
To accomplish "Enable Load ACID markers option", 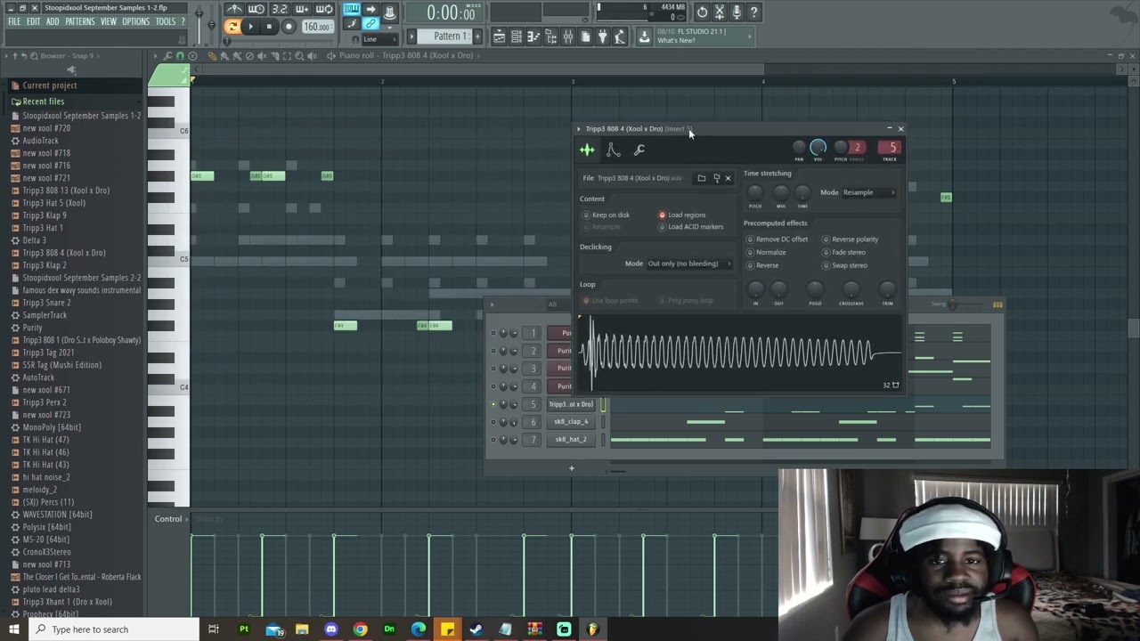I will point(691,227).
